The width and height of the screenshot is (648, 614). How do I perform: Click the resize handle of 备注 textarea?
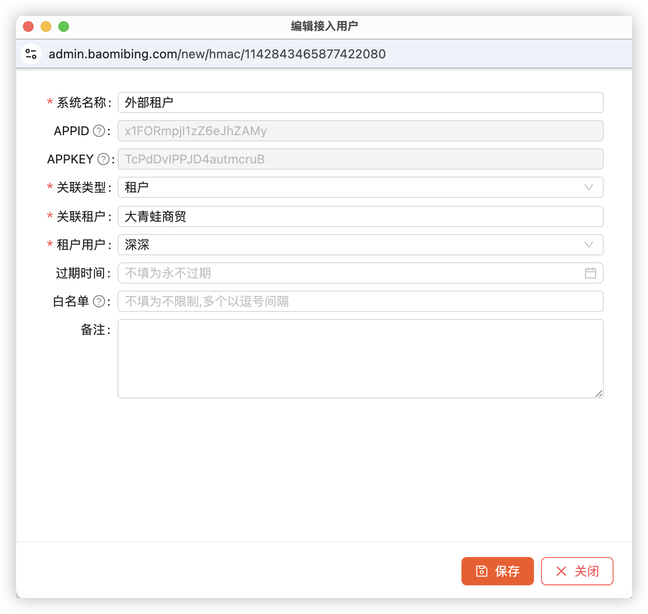598,394
